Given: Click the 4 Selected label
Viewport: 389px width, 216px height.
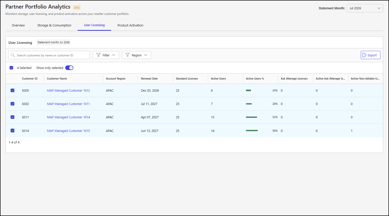Looking at the screenshot, I should tap(24, 68).
